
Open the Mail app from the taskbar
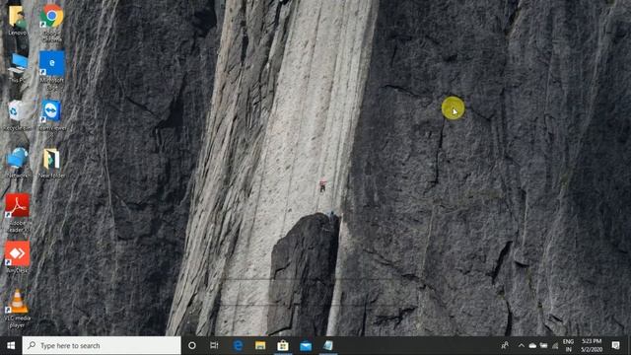click(x=306, y=346)
